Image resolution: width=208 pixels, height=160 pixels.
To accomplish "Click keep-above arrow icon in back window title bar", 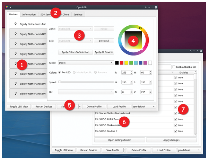I will (x=190, y=51).
